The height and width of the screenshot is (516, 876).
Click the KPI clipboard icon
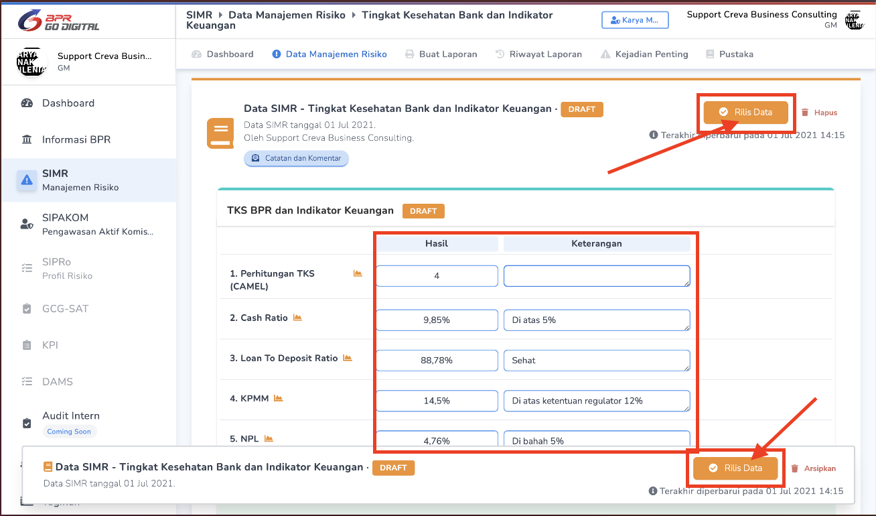tap(27, 345)
